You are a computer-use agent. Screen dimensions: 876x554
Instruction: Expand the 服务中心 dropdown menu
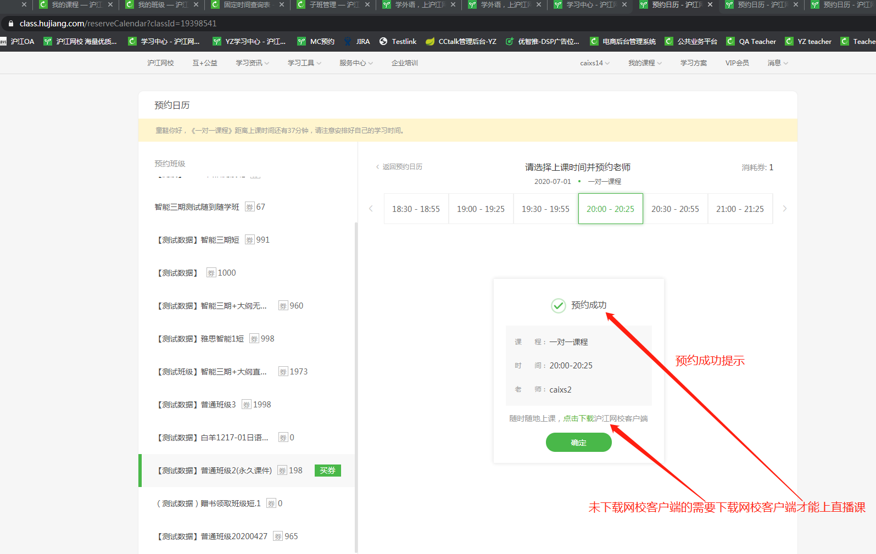[356, 63]
